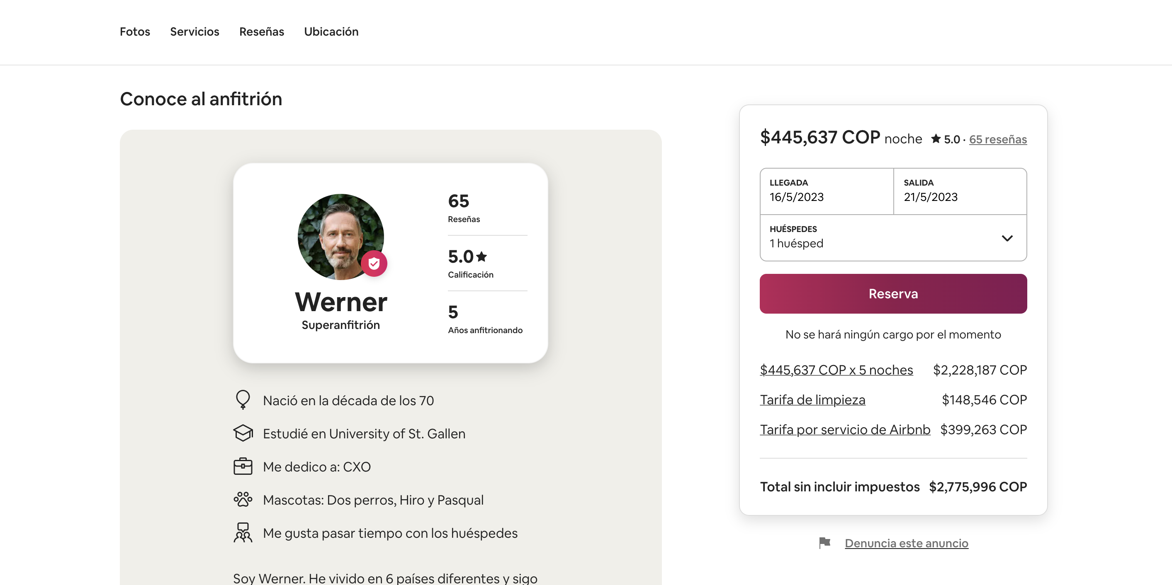The width and height of the screenshot is (1172, 585).
Task: Click the flag icon beside report link
Action: 824,543
